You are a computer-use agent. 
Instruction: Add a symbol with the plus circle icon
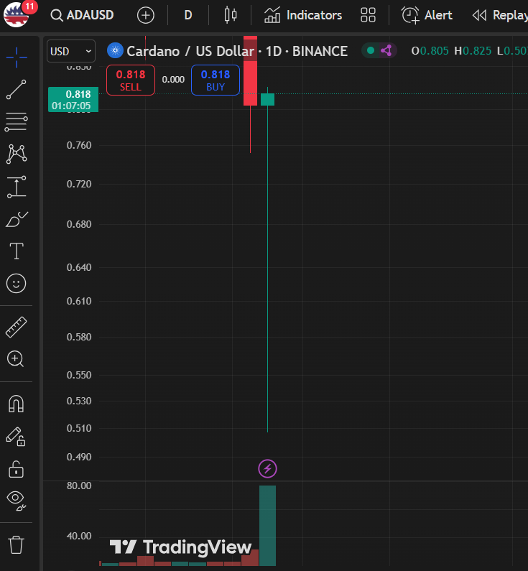click(x=146, y=15)
